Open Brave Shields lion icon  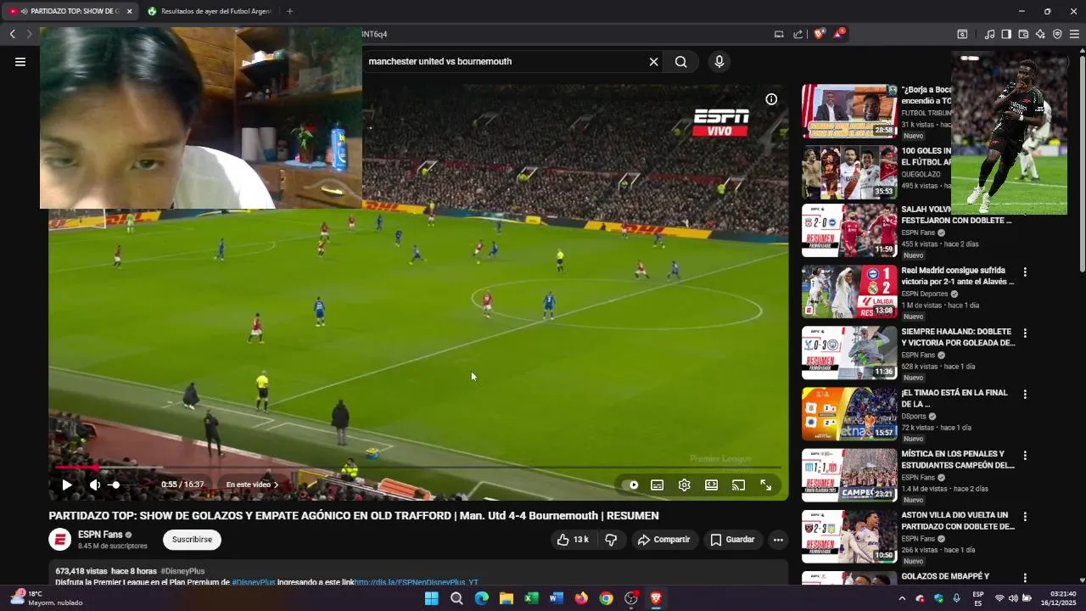[x=819, y=34]
